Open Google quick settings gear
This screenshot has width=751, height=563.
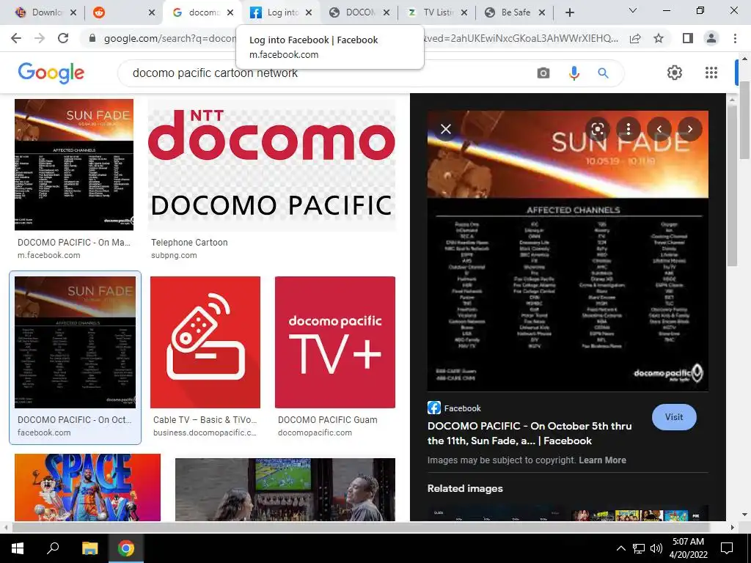coord(675,73)
